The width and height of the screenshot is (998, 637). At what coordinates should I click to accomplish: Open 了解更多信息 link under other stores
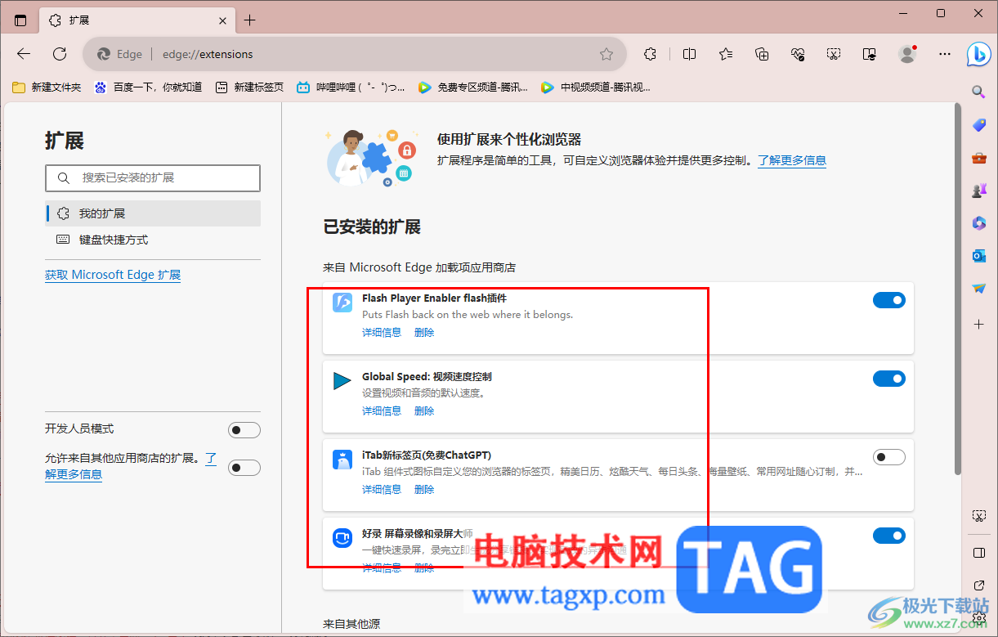tap(74, 474)
